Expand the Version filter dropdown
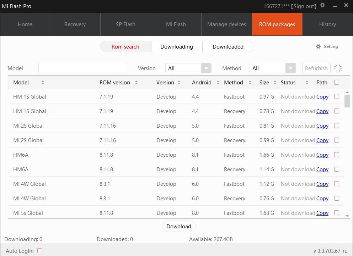Viewport: 353px width, 256px height. 206,68
